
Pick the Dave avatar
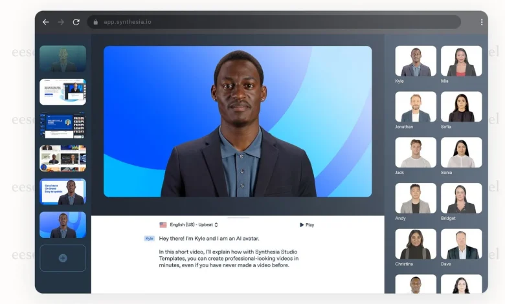coord(461,244)
